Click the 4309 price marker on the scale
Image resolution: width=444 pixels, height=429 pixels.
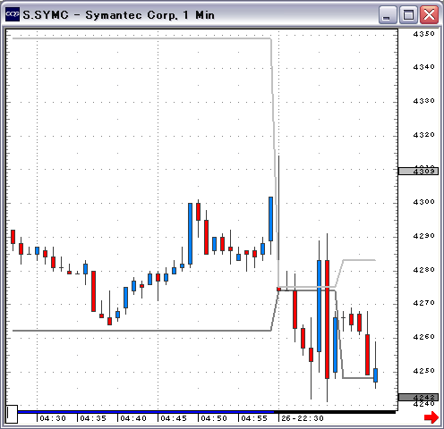tap(419, 171)
